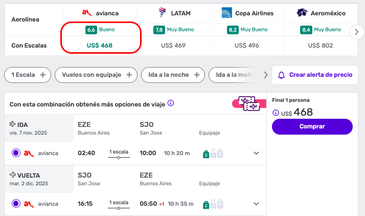Click info icon next to final price

(276, 113)
